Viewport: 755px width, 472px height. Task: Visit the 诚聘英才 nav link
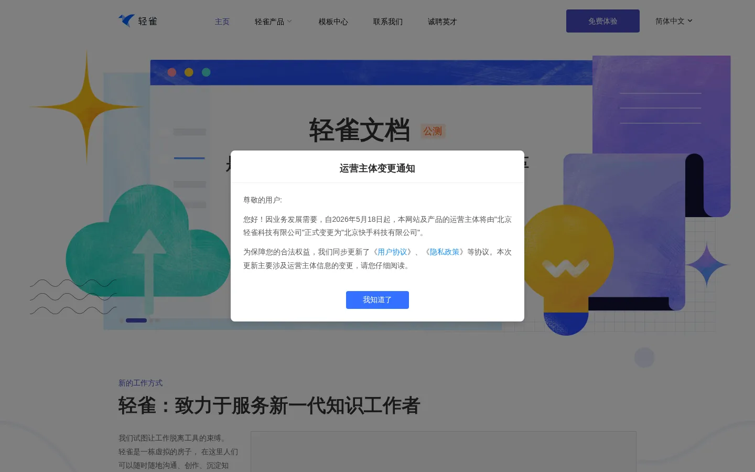(x=443, y=22)
